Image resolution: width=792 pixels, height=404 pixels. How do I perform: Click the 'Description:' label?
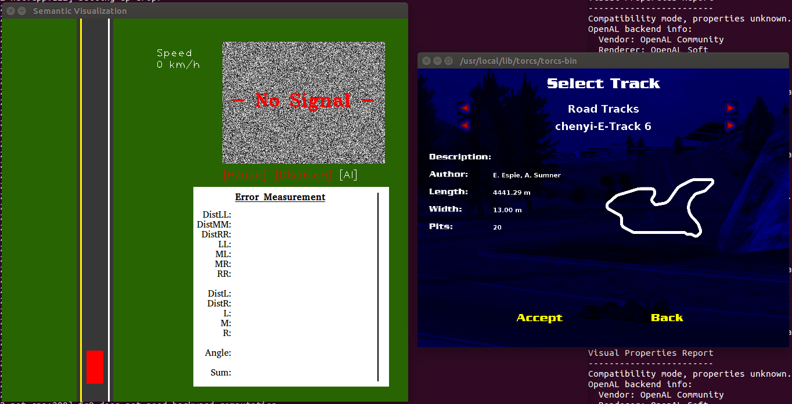(x=460, y=157)
